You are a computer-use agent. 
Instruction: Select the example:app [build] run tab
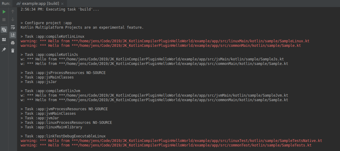40,3
